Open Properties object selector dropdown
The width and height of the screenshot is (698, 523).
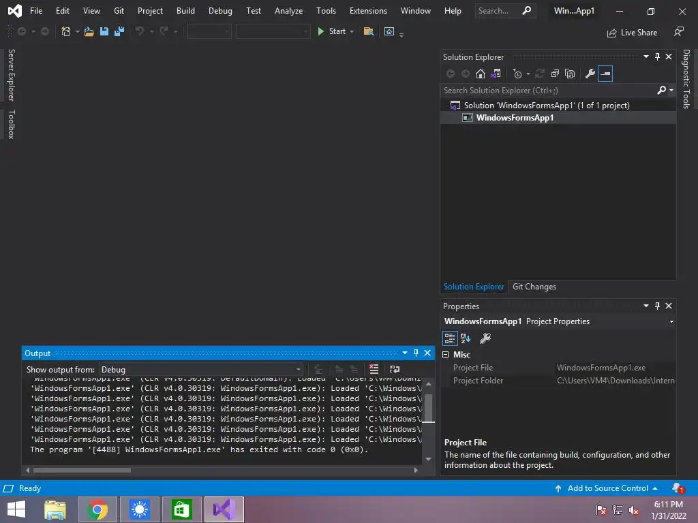point(671,321)
